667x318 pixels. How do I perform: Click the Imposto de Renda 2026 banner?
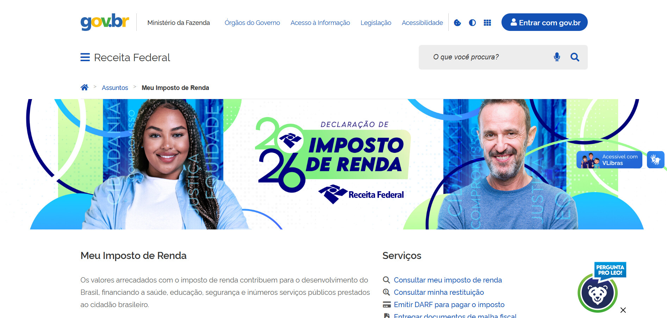coord(333,164)
